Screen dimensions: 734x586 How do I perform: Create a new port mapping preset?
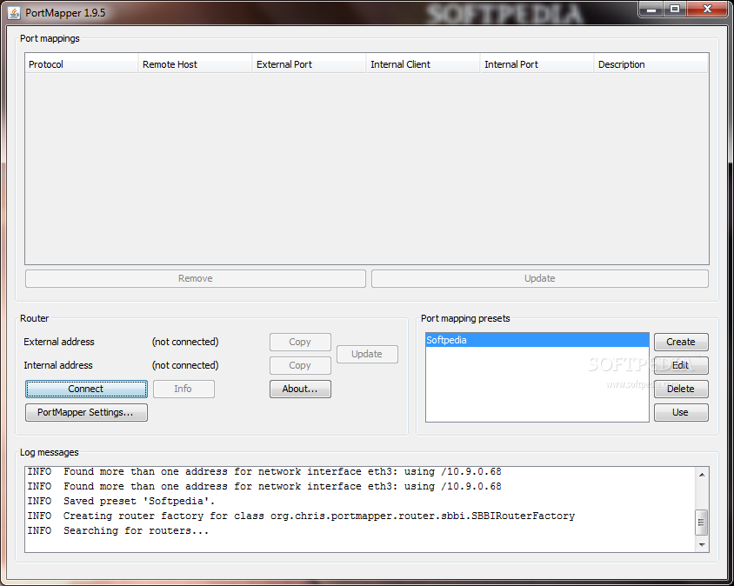coord(681,343)
